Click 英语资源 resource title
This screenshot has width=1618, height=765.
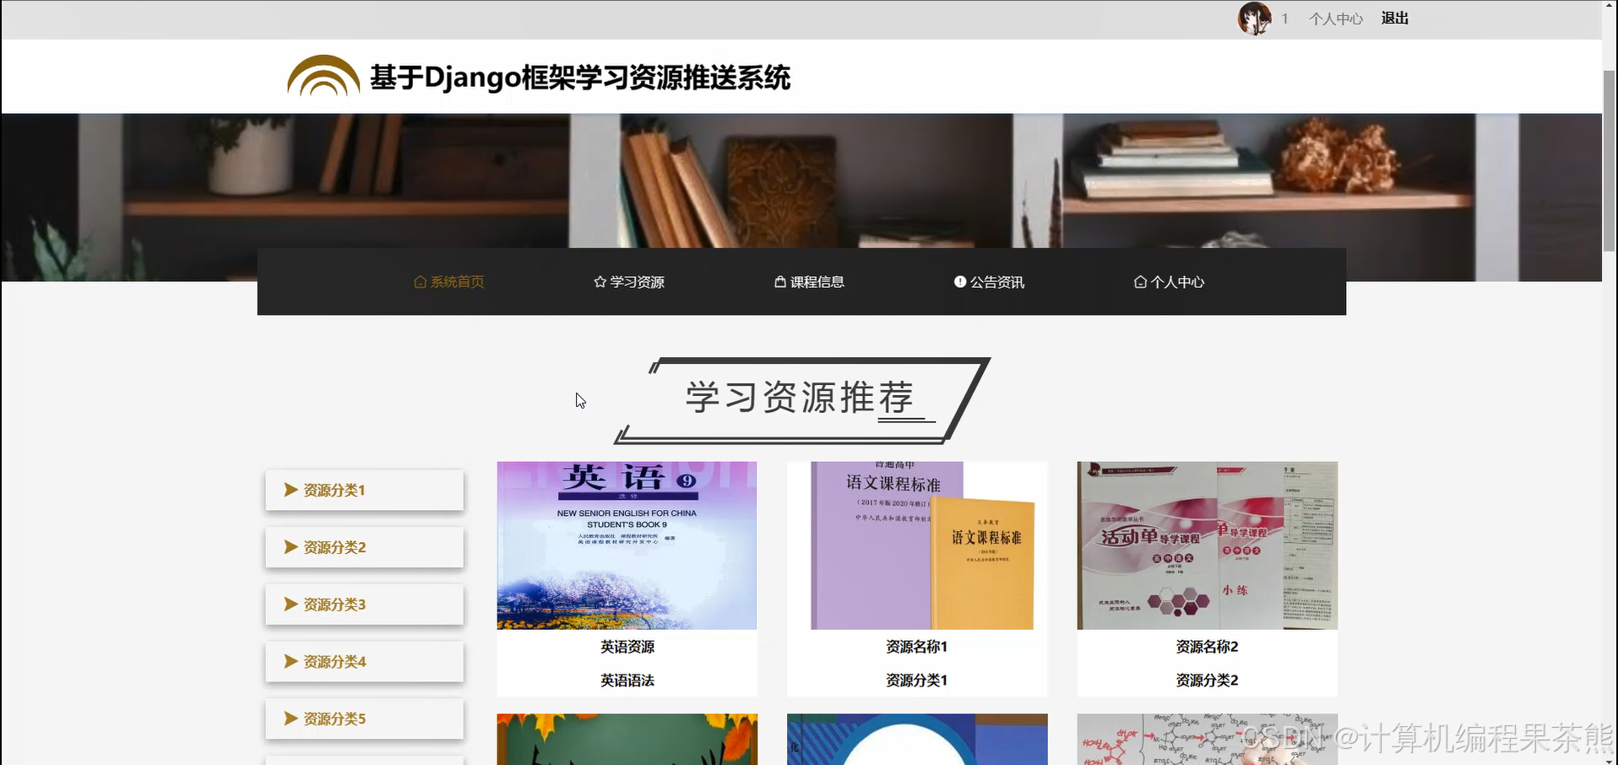coord(627,647)
